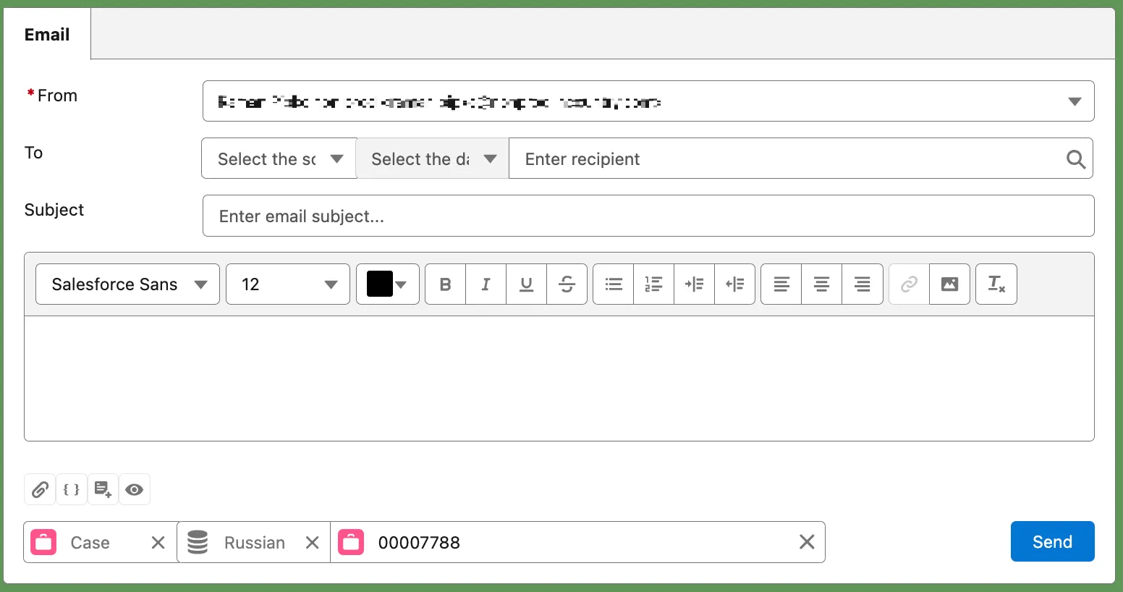Image resolution: width=1123 pixels, height=592 pixels.
Task: Open the Salesforce Sans font dropdown
Action: click(127, 284)
